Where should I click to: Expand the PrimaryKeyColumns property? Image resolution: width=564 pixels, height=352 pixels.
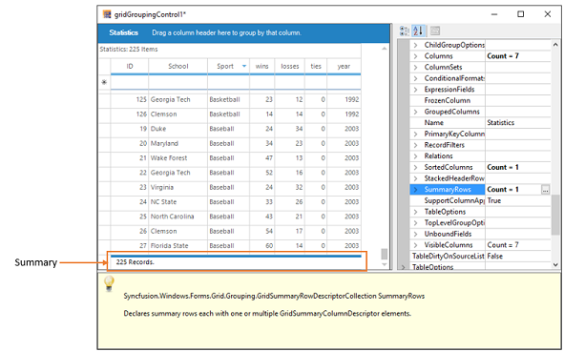(x=415, y=135)
